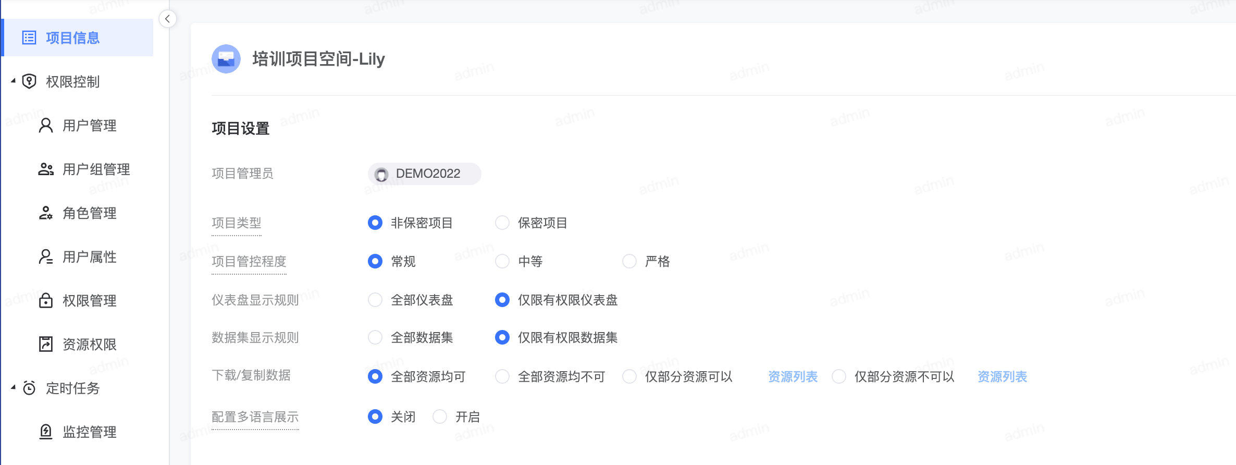
Task: Collapse the sidebar with chevron button
Action: pos(167,19)
